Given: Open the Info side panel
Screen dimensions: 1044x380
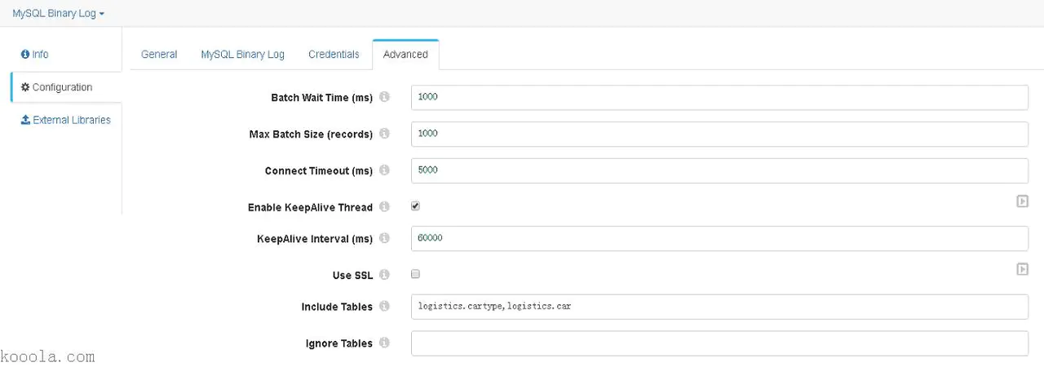Looking at the screenshot, I should 35,55.
